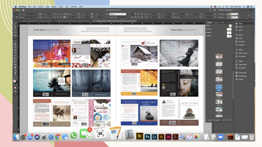
Task: Launch Photoshop from the dock
Action: [x=147, y=137]
